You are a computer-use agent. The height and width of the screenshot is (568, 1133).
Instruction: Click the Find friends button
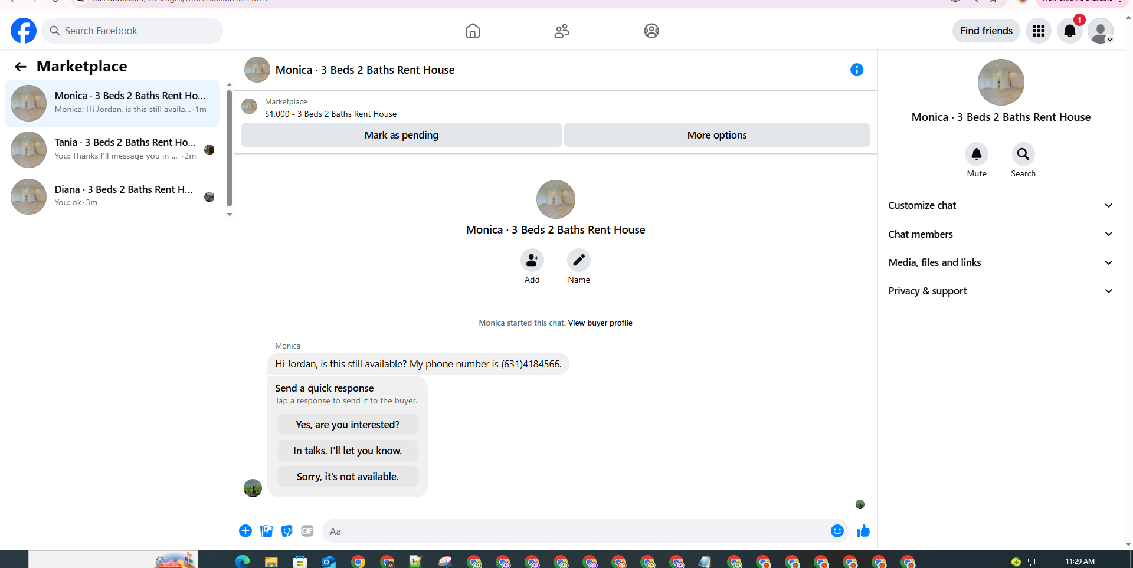(x=986, y=31)
